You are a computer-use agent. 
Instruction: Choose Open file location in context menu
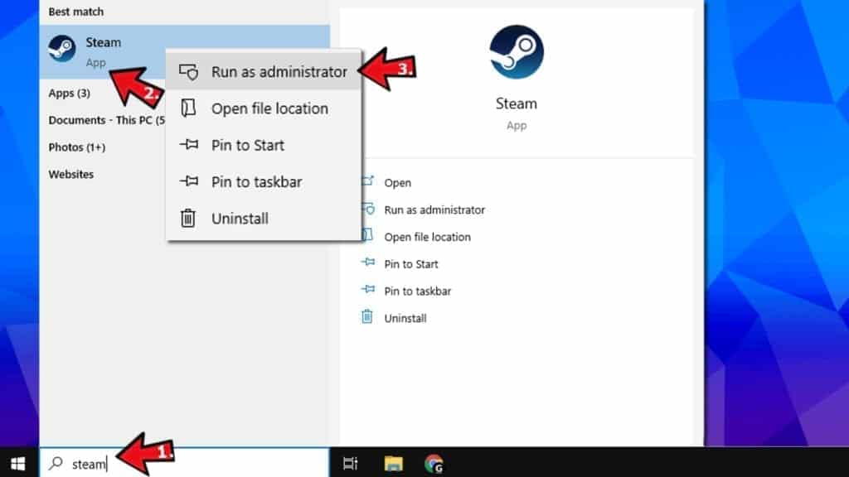264,108
